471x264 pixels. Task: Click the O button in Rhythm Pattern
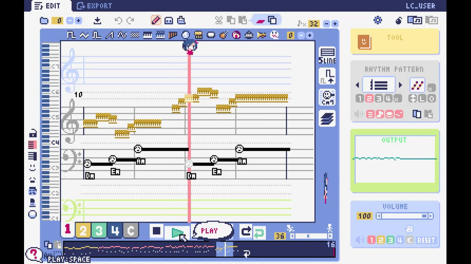[x=432, y=98]
